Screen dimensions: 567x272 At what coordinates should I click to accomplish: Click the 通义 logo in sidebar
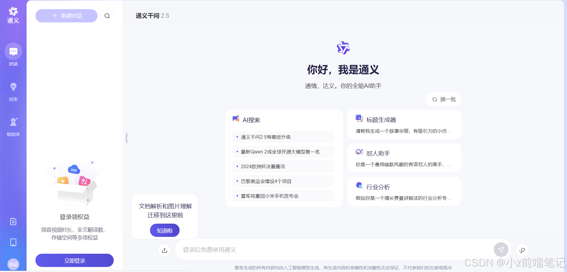click(13, 15)
